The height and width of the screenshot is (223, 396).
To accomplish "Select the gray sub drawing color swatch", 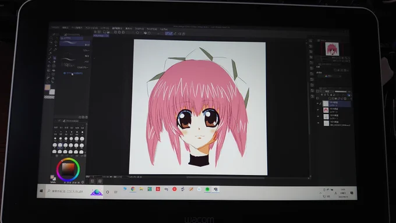I will pos(52,92).
